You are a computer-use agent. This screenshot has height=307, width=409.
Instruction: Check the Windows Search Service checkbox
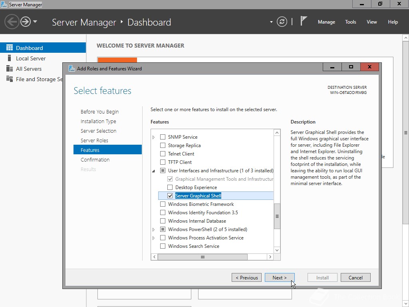tap(163, 246)
